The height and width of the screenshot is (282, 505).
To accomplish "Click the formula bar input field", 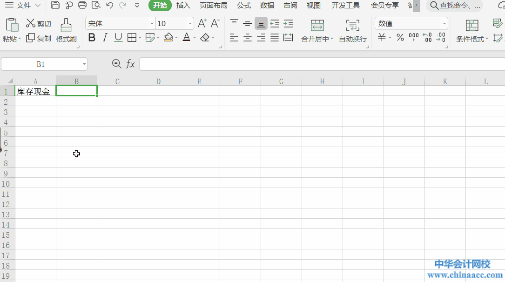I will [322, 64].
